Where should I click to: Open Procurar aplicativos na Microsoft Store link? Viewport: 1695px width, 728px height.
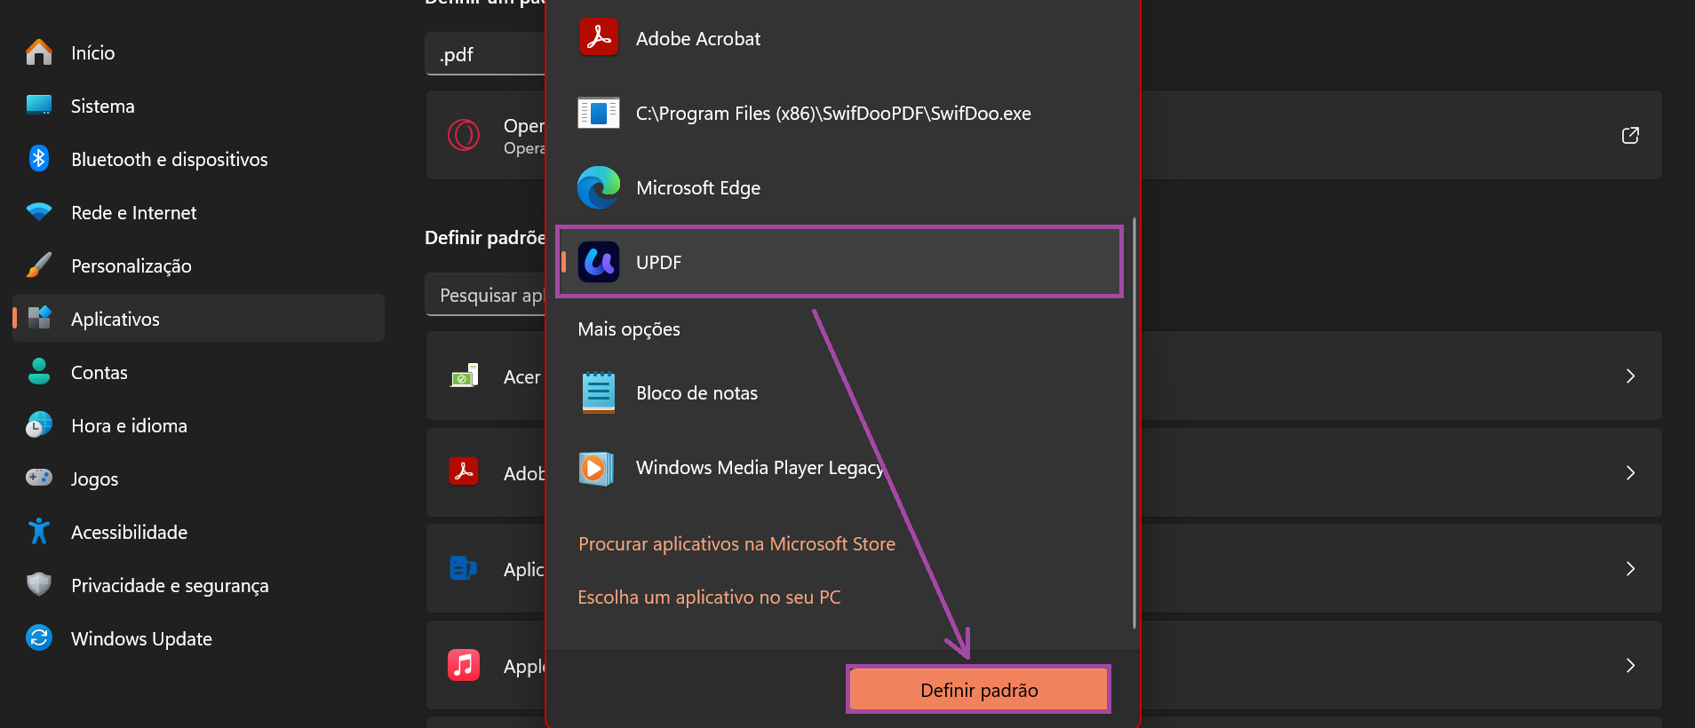[x=736, y=544]
